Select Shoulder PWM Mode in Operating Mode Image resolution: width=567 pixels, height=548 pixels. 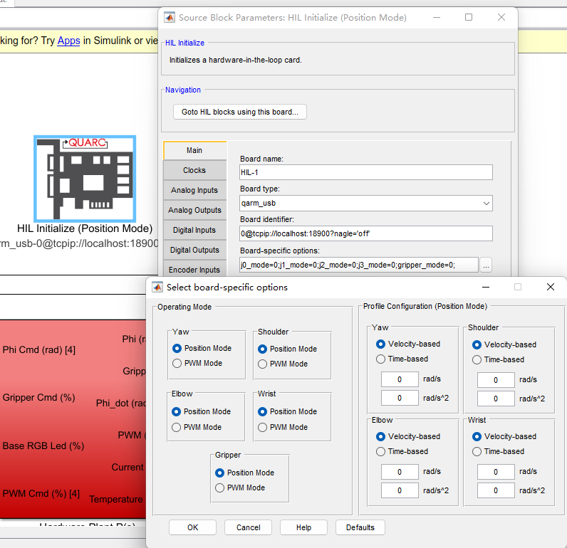point(263,364)
